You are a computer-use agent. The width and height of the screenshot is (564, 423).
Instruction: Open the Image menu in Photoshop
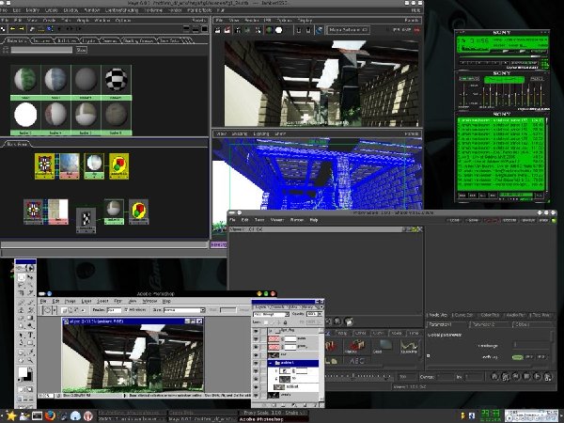[70, 301]
